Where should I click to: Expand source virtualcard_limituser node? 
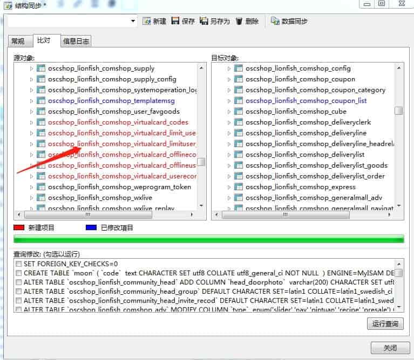pyautogui.click(x=31, y=144)
